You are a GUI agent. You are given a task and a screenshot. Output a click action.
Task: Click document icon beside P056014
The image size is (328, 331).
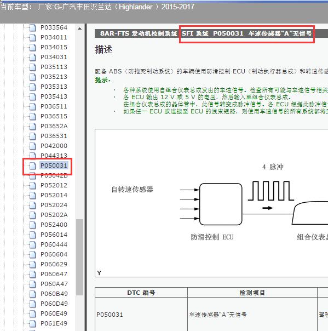click(x=33, y=235)
